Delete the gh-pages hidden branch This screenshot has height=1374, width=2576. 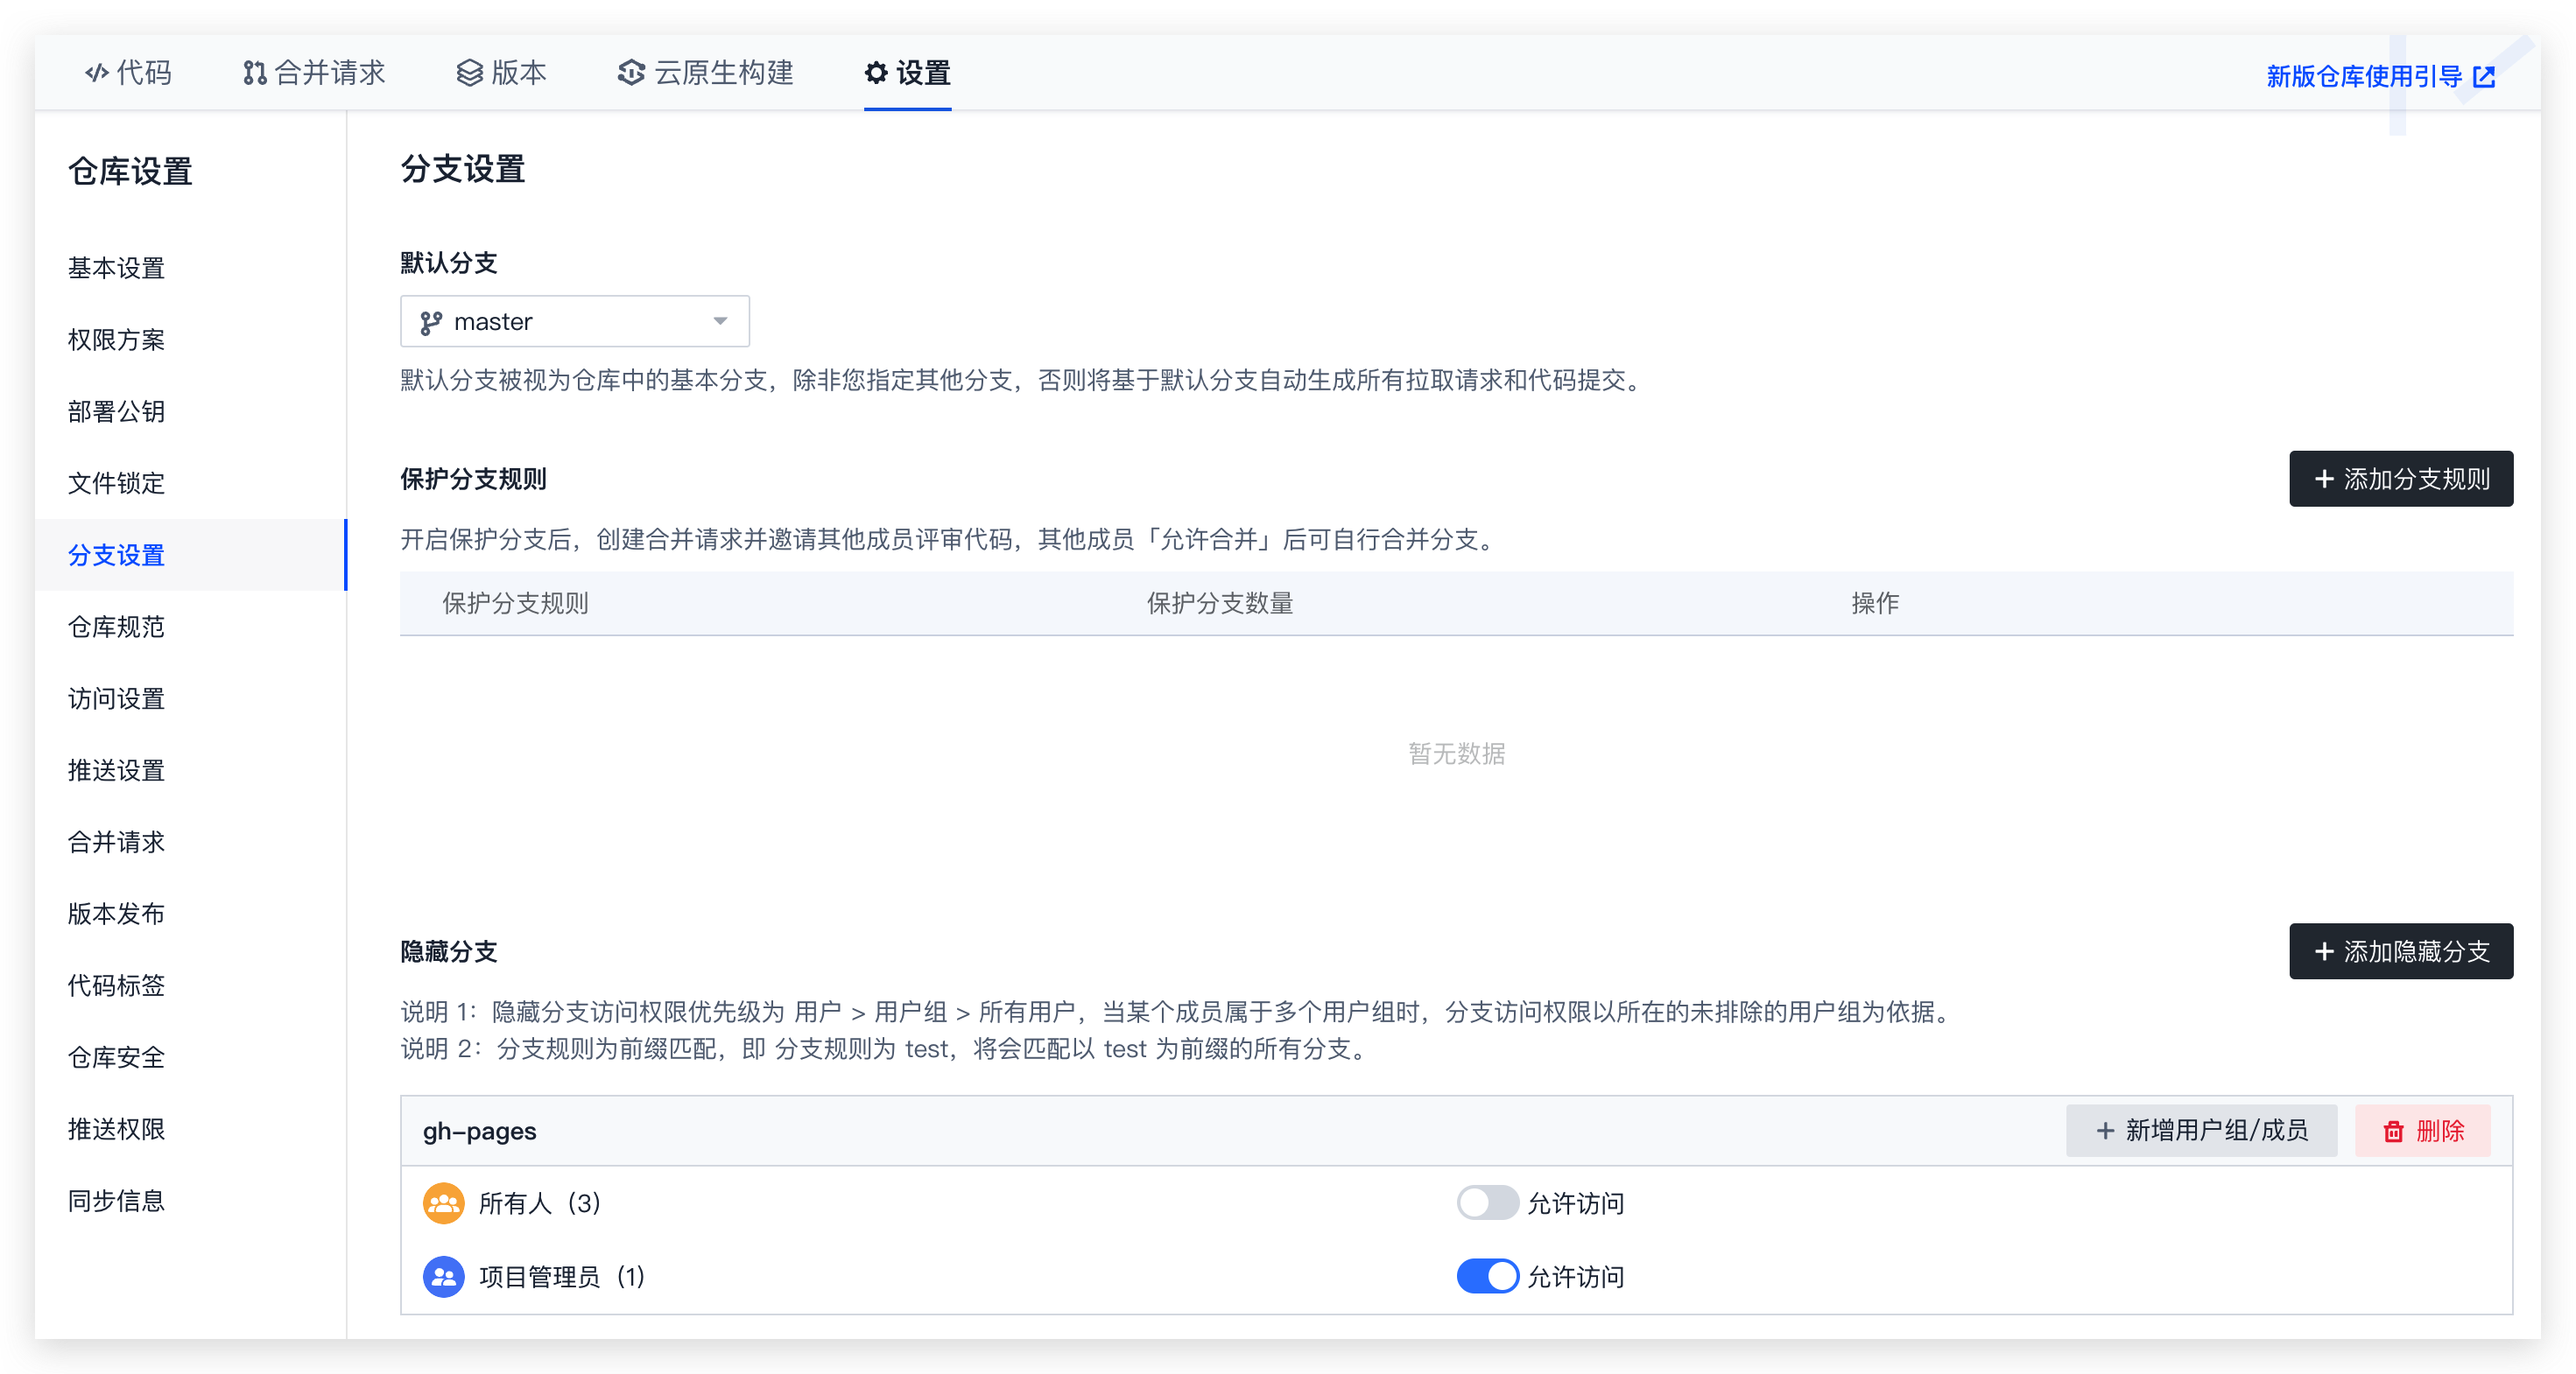coord(2422,1132)
